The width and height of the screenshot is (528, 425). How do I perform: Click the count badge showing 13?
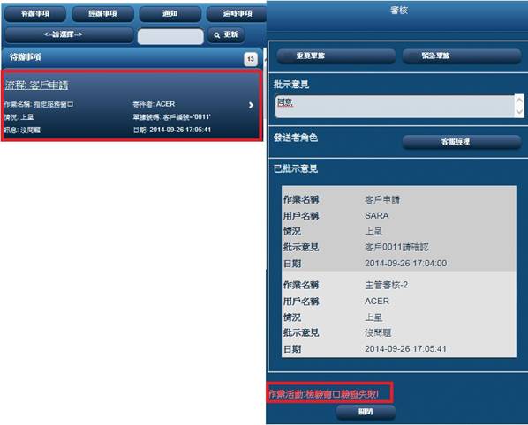point(251,59)
